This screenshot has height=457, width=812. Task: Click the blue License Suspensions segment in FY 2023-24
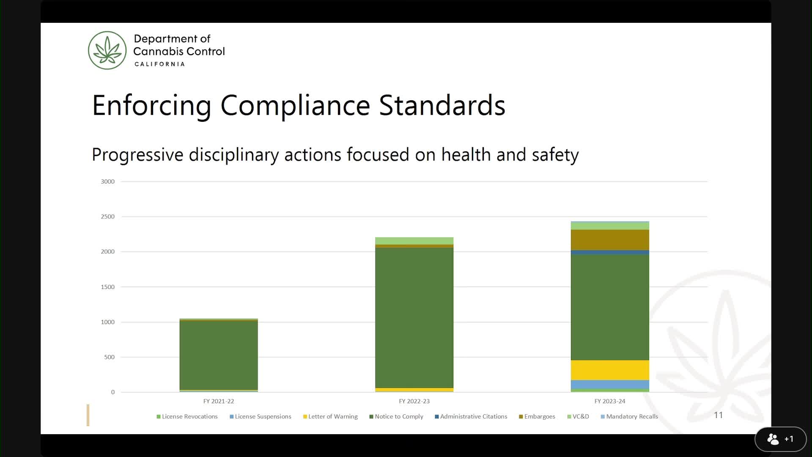point(610,385)
